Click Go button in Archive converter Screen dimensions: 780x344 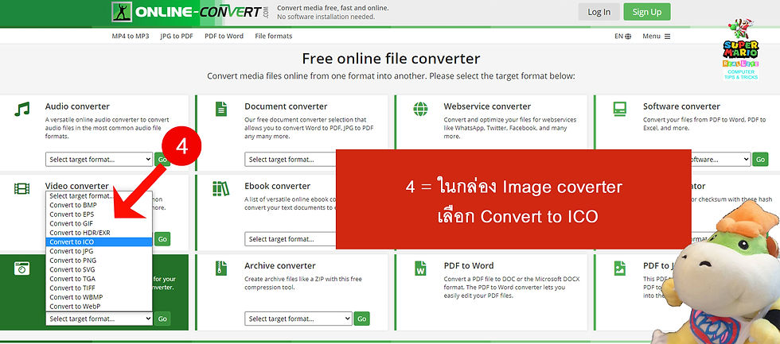pos(361,319)
